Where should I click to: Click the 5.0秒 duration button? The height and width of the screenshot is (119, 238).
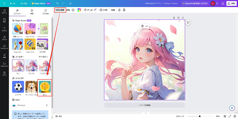click(104, 10)
